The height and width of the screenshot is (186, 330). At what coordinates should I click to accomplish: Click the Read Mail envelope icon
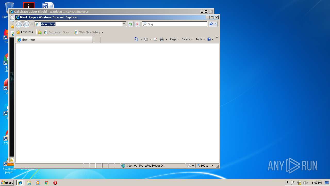155,39
